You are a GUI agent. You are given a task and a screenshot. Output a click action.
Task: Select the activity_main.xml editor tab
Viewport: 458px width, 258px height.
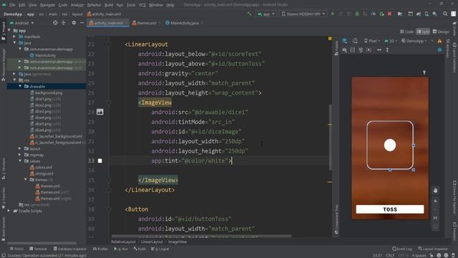(x=108, y=23)
